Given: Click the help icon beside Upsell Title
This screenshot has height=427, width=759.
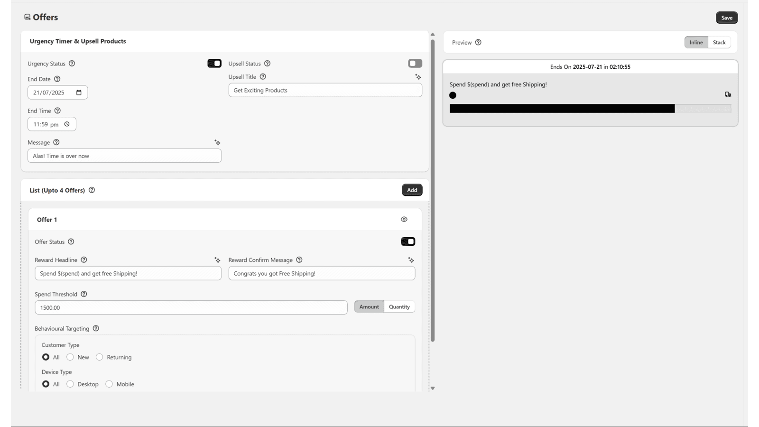Looking at the screenshot, I should point(263,77).
